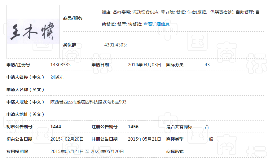The image size is (268, 158).
Task: Click the registration announcement issue 1456
Action: [133, 127]
